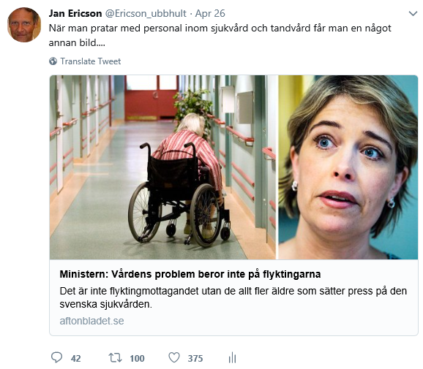The width and height of the screenshot is (423, 369).
Task: Click the aftonbladet.se domain link
Action: [x=91, y=321]
